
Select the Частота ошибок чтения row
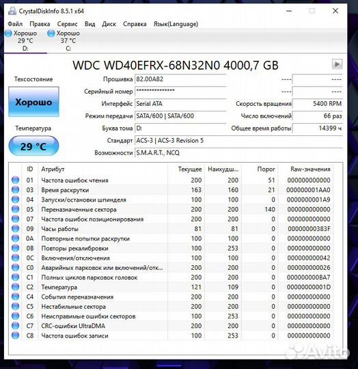pyautogui.click(x=171, y=180)
